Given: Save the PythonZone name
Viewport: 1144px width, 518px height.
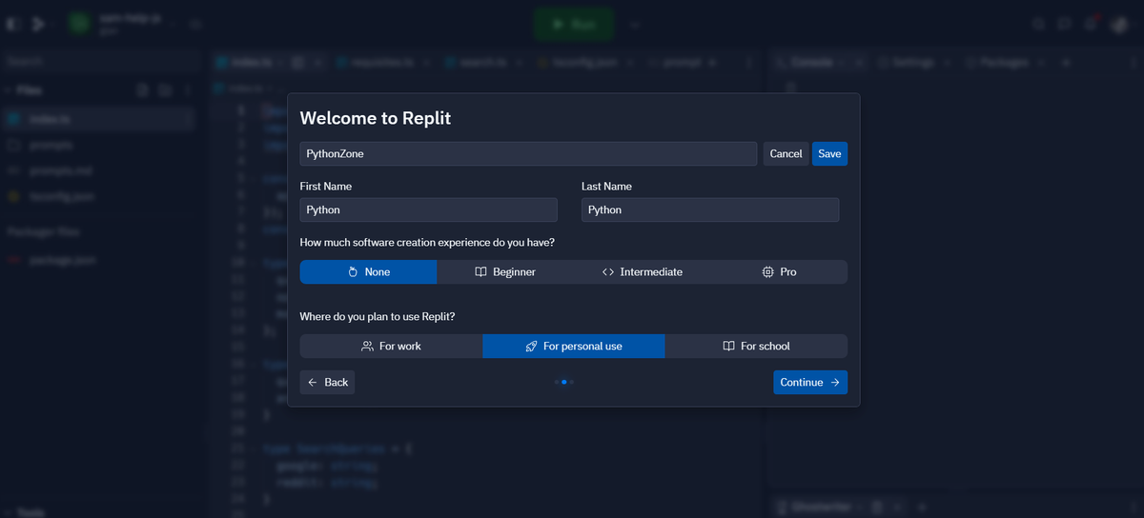Looking at the screenshot, I should pos(829,153).
